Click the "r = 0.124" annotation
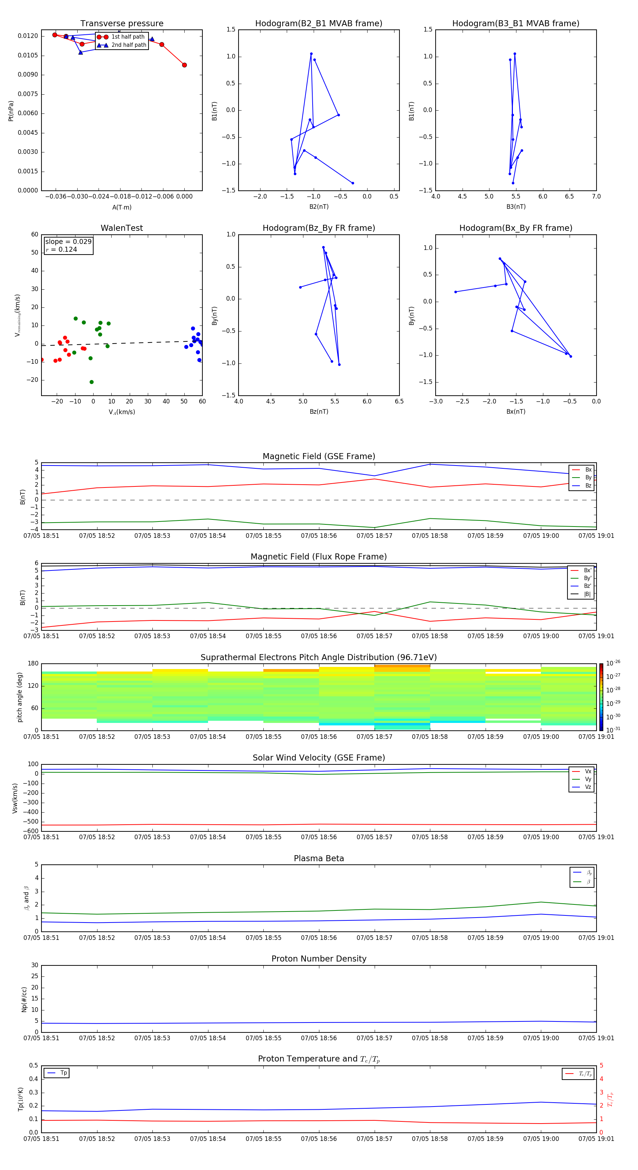 [x=61, y=250]
